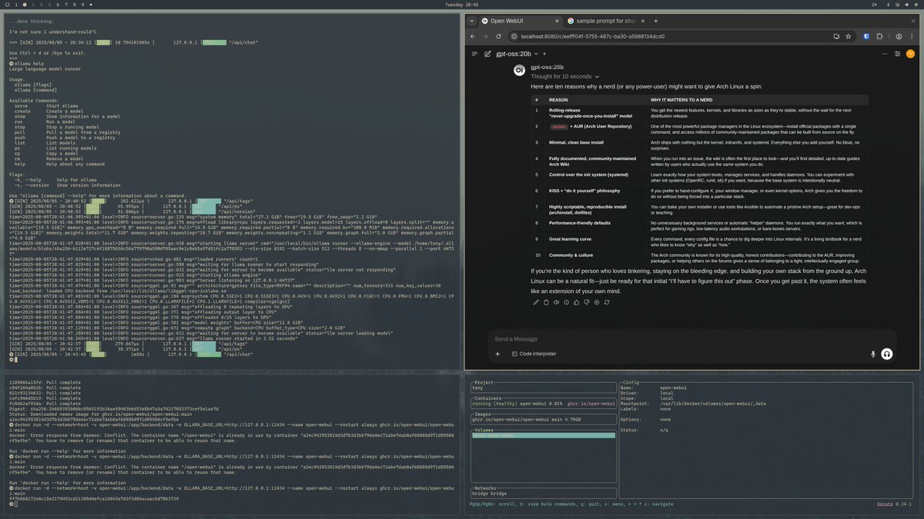Open chat controls sliders icon
The height and width of the screenshot is (519, 924).
click(x=898, y=54)
